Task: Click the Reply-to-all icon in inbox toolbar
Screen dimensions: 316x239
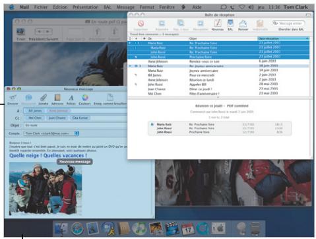Action: 181,23
